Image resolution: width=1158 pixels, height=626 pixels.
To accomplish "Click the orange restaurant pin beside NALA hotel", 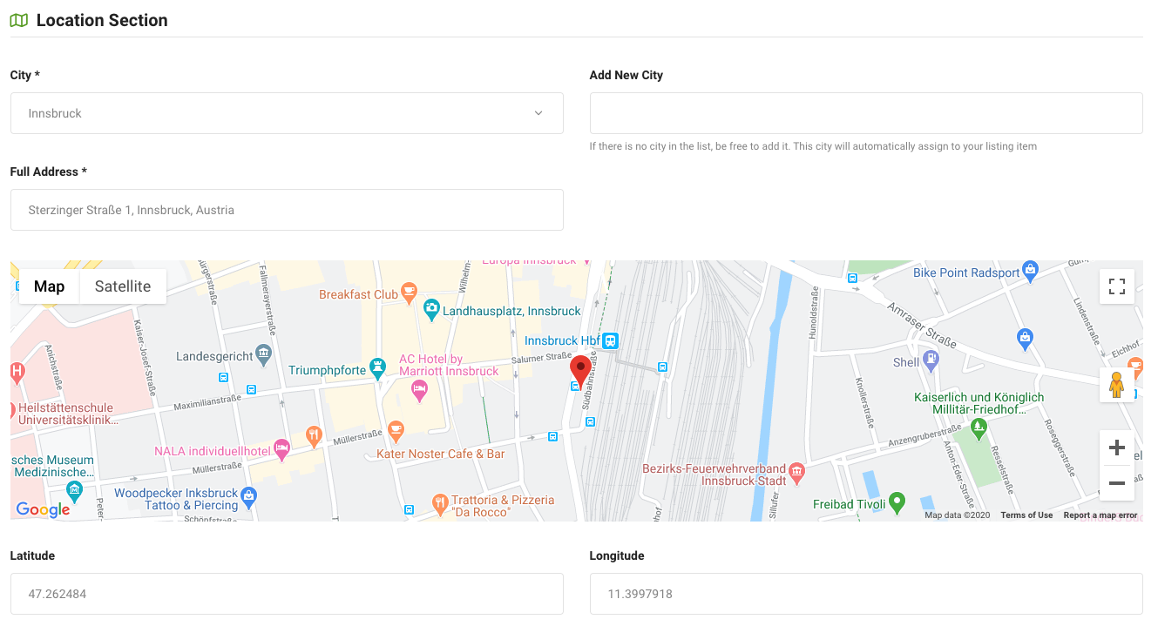I will click(x=314, y=435).
